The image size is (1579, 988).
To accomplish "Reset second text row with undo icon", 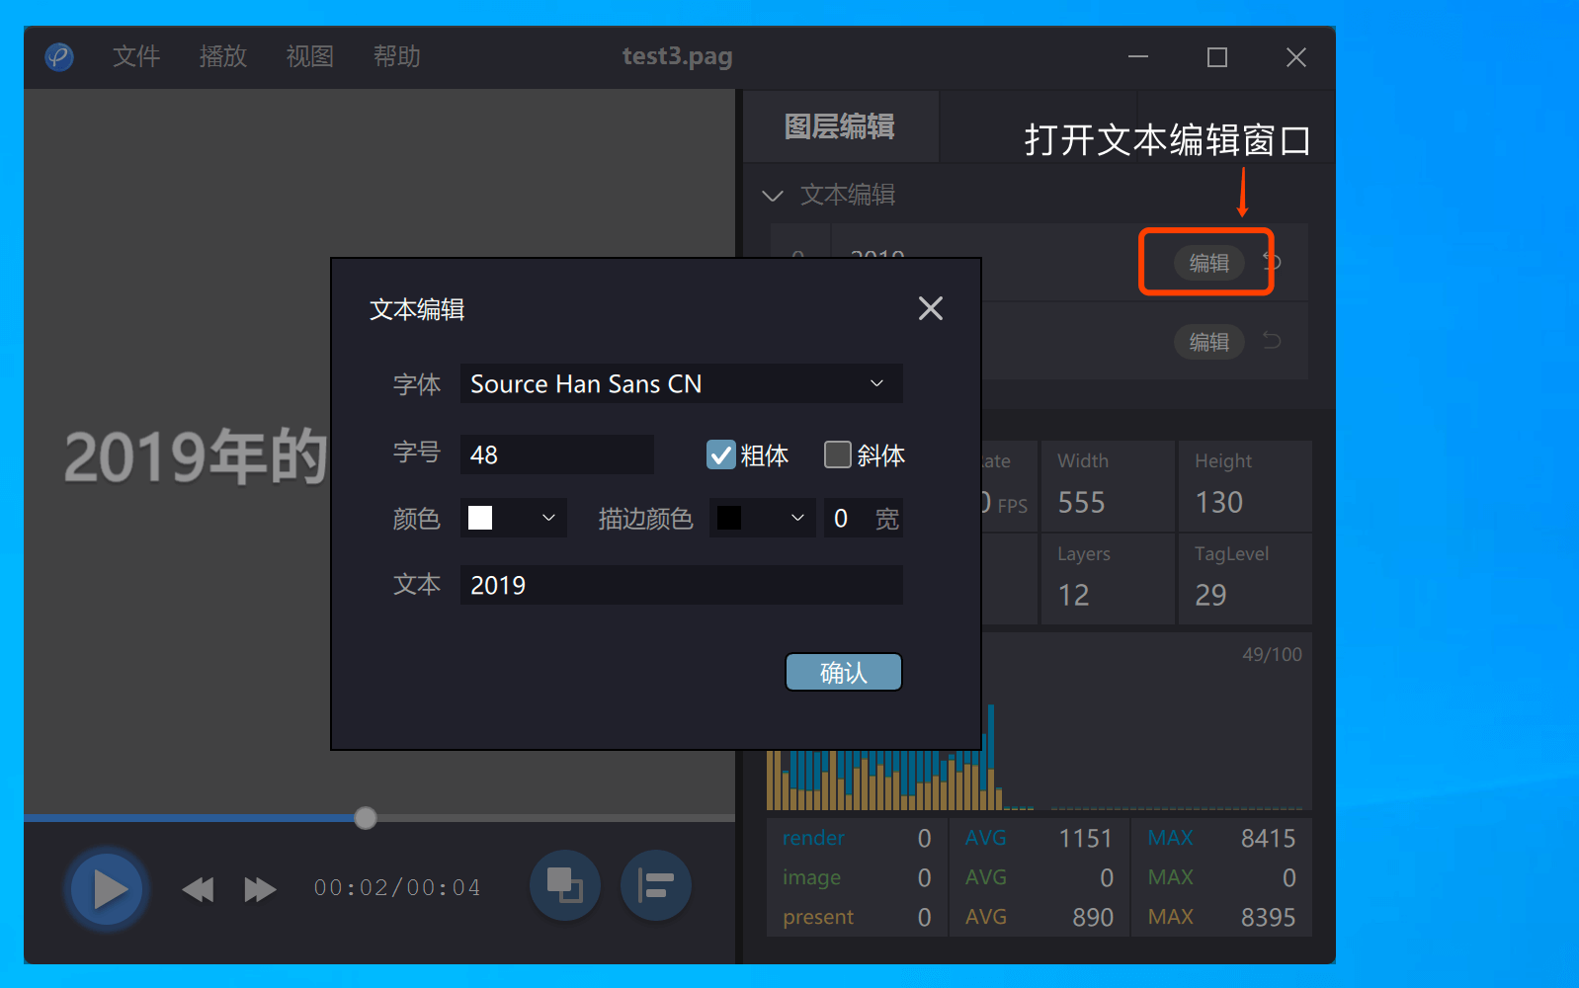I will coord(1273,341).
